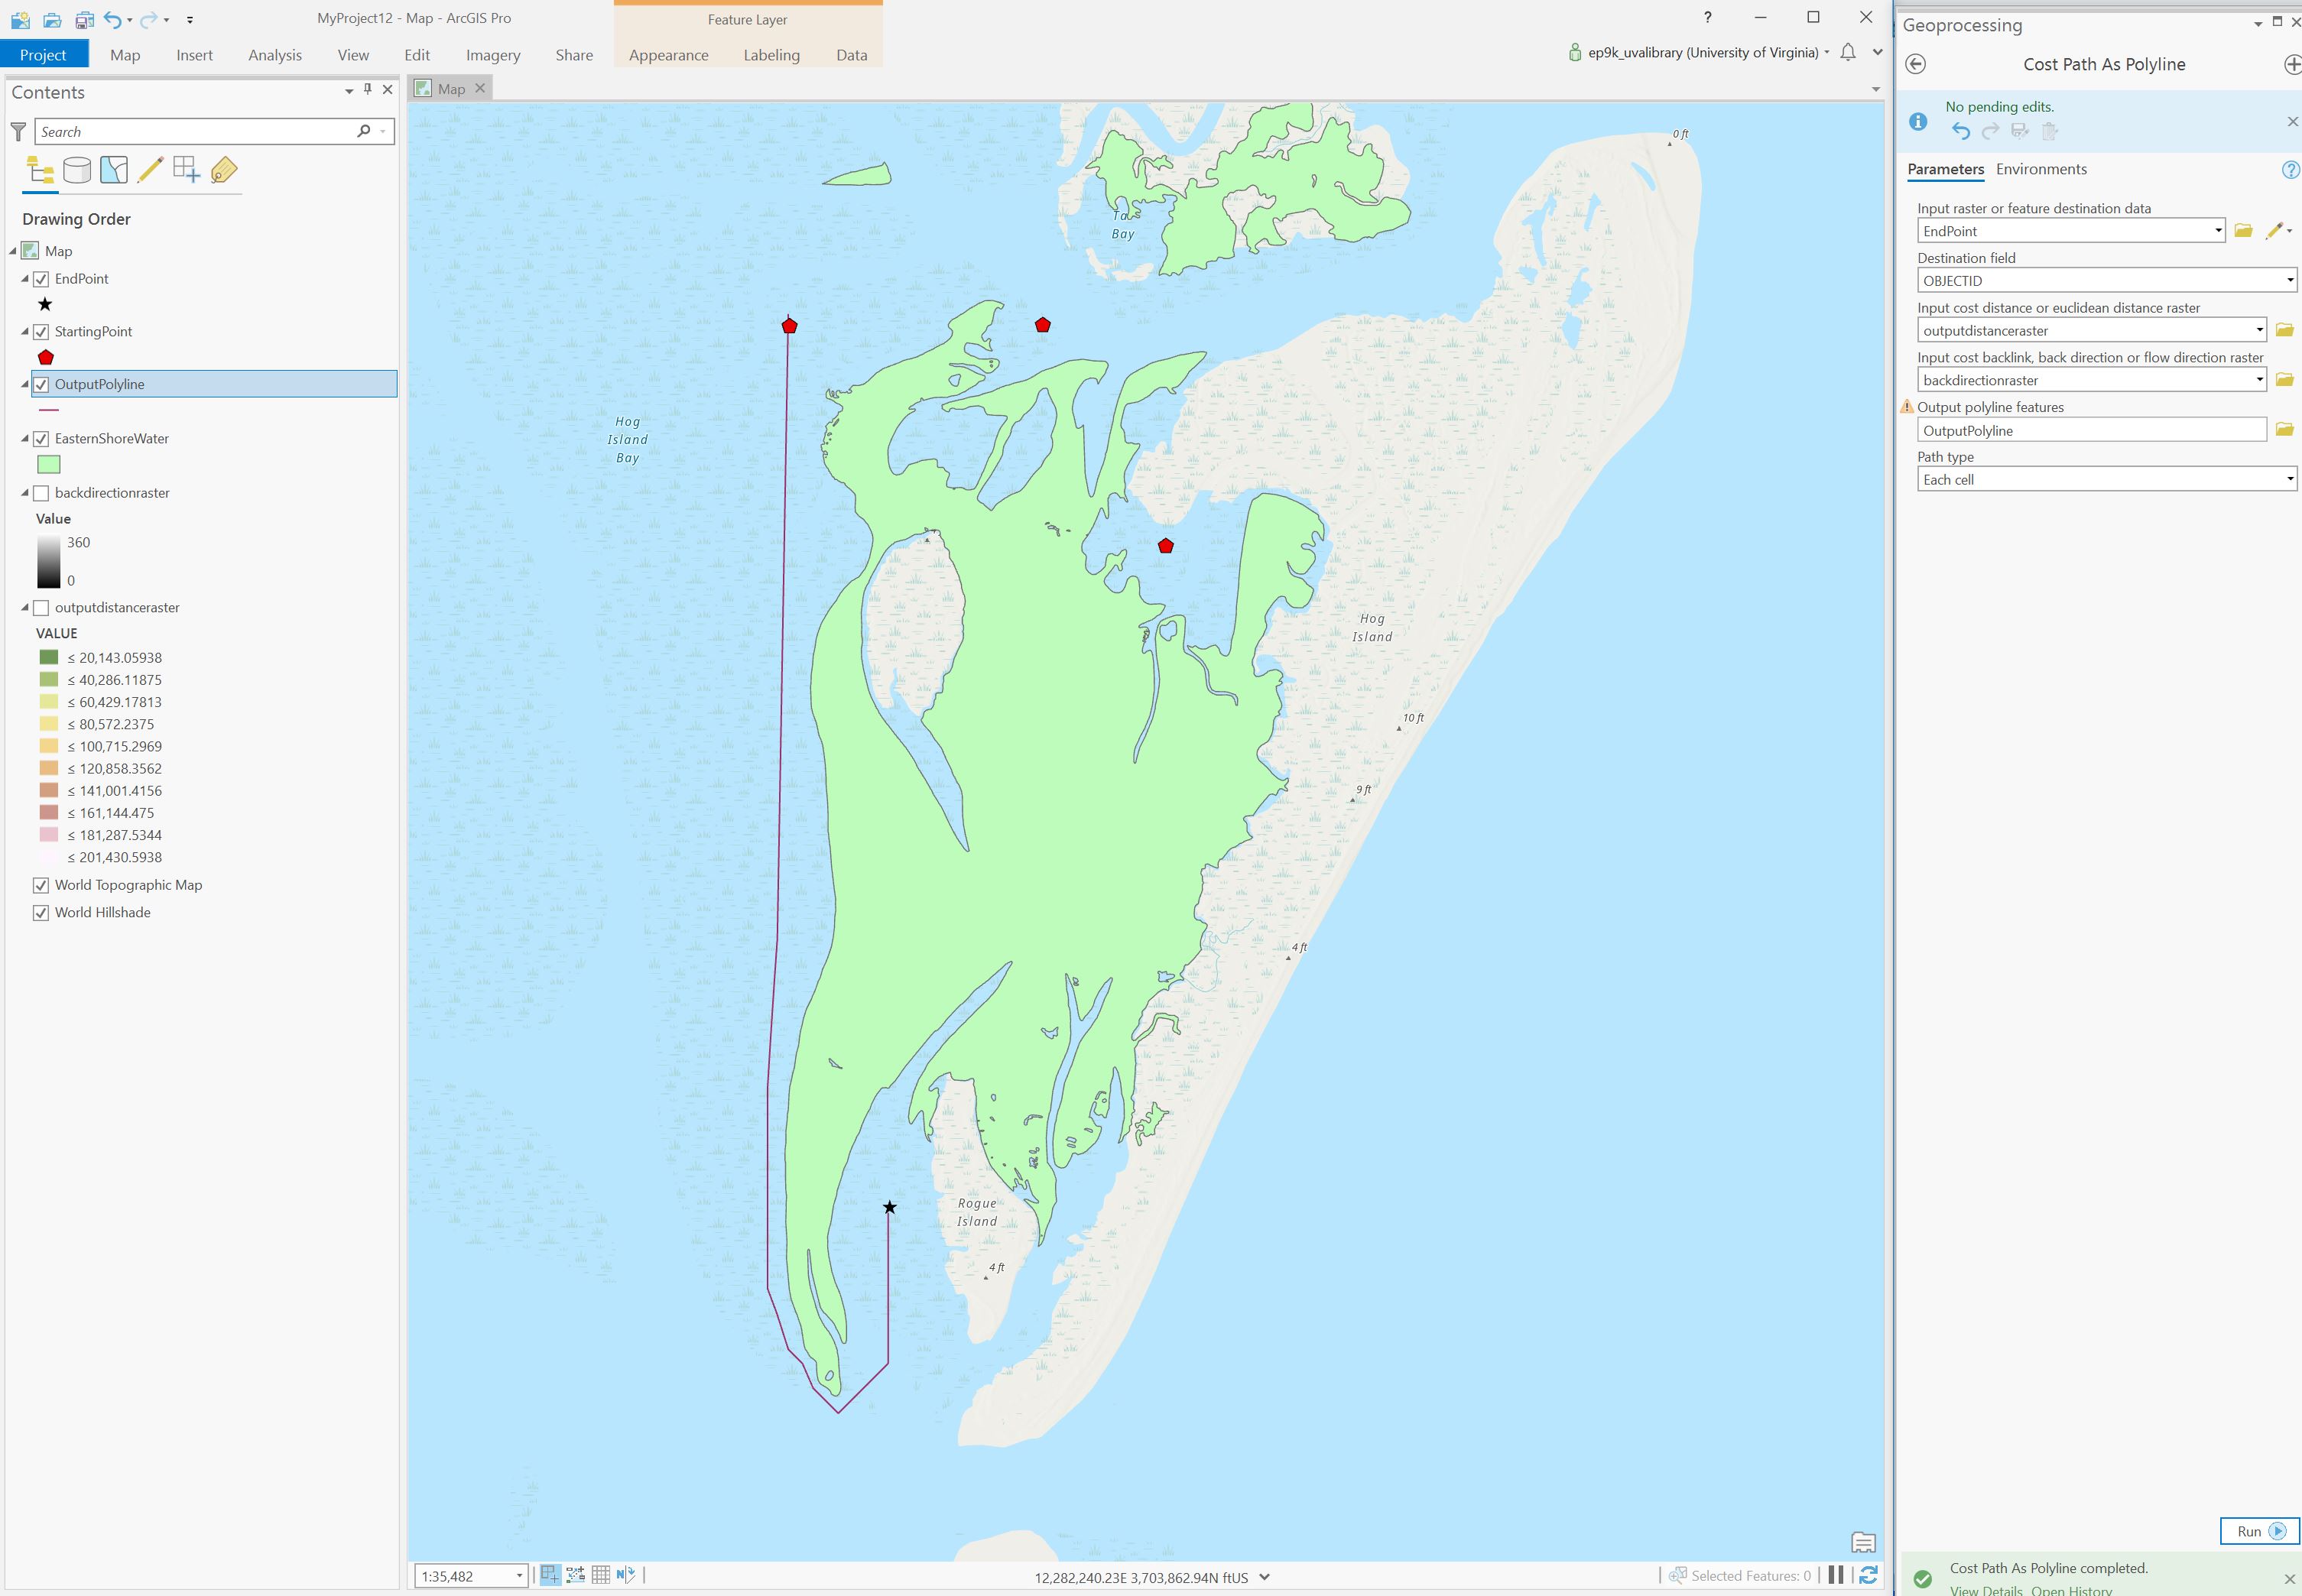Click the Run button

(2260, 1531)
